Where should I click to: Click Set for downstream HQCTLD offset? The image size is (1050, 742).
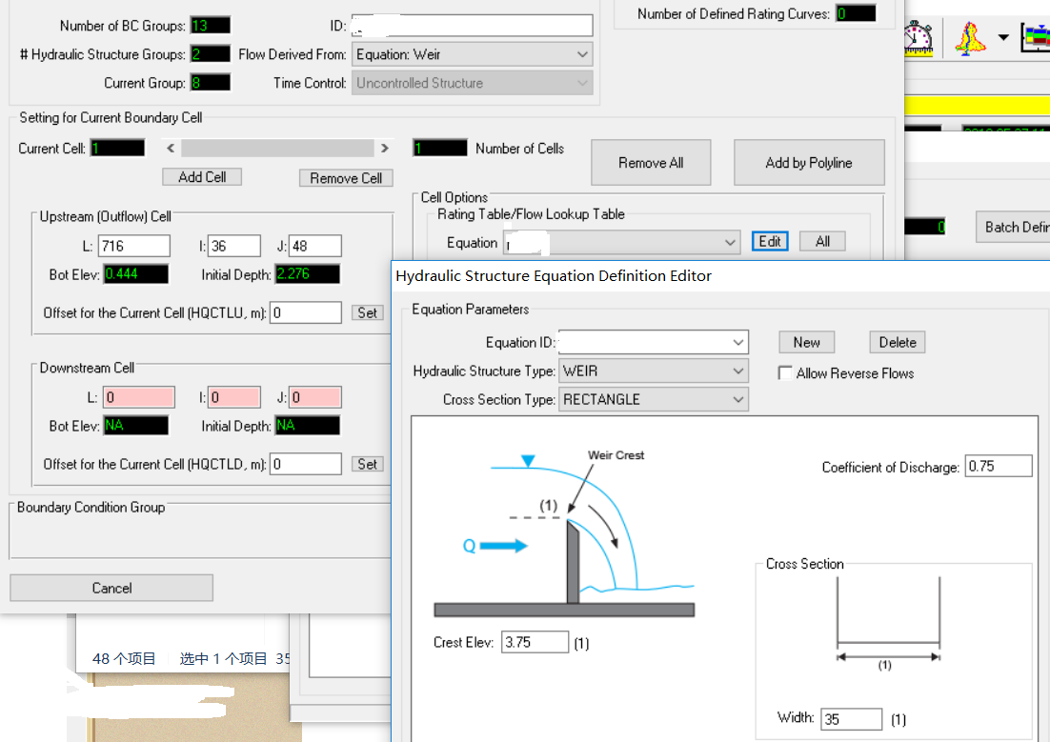367,464
